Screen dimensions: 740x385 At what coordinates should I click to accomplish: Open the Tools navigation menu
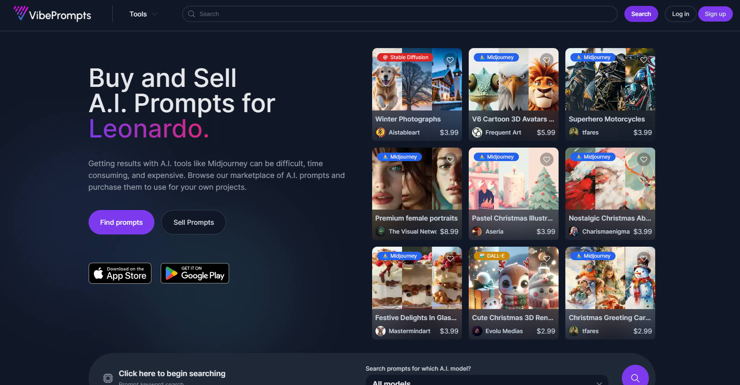coord(143,14)
